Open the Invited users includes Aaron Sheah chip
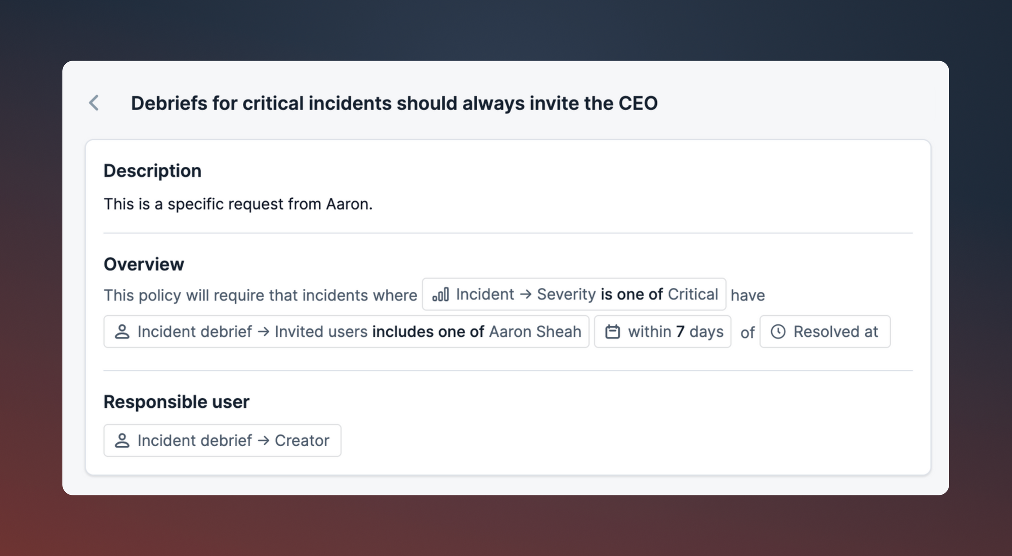The width and height of the screenshot is (1012, 556). click(346, 332)
